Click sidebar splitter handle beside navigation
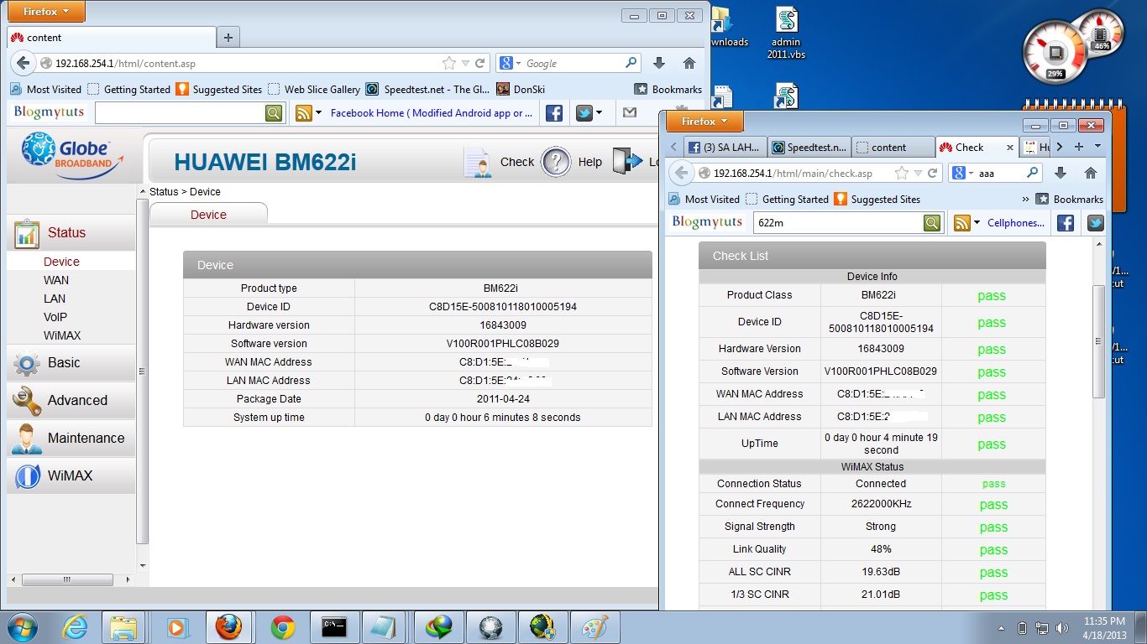 142,371
